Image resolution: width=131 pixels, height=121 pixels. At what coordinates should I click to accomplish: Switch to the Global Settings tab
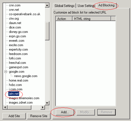64,6
